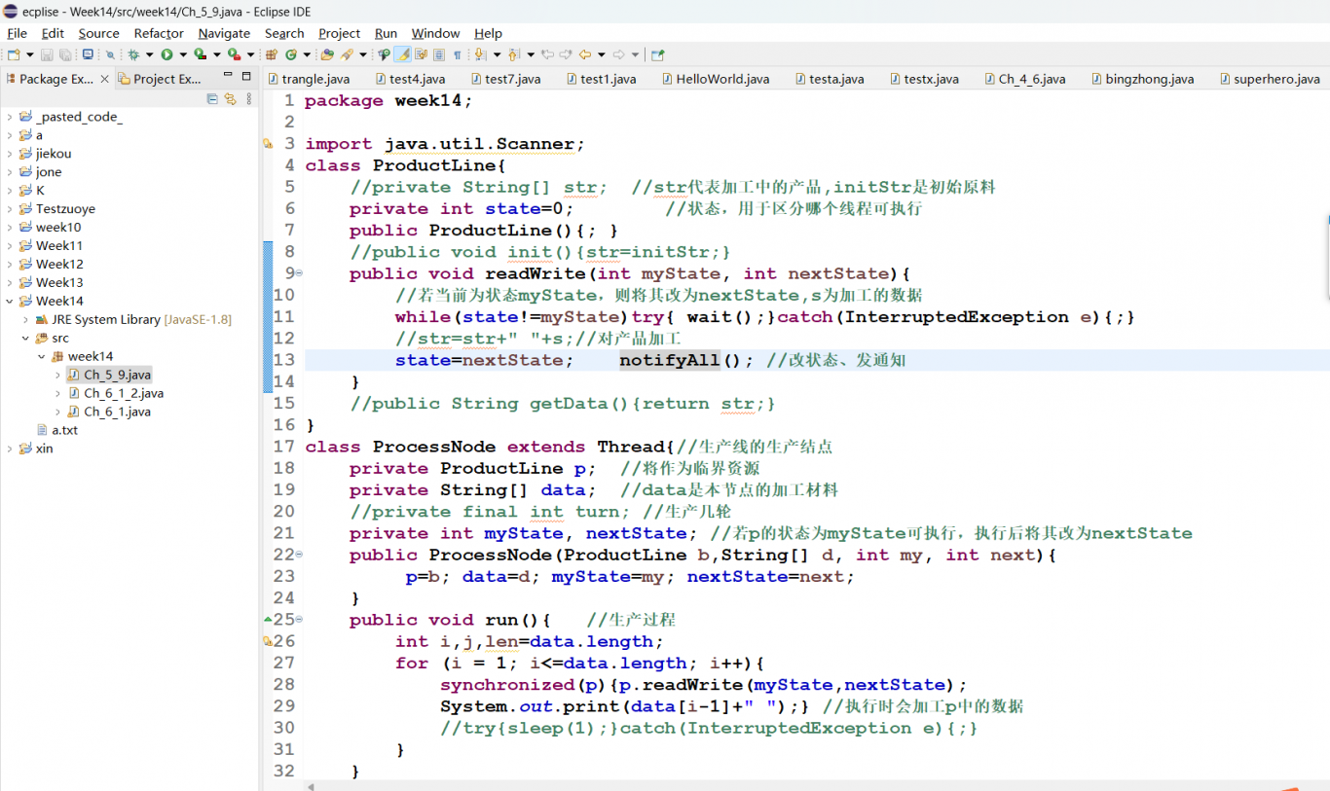
Task: Click the New file wizard icon
Action: coord(14,54)
